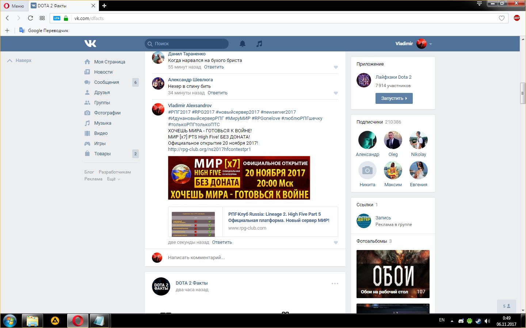Viewport: 526px width, 328px height.
Task: Click the Adblock Plus extension icon
Action: pos(517,18)
